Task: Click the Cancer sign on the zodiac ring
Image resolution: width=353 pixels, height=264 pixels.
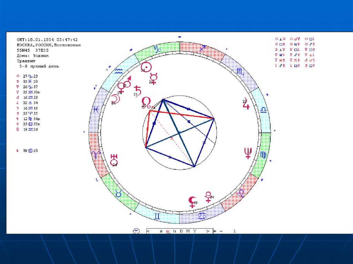Action: 202,216
